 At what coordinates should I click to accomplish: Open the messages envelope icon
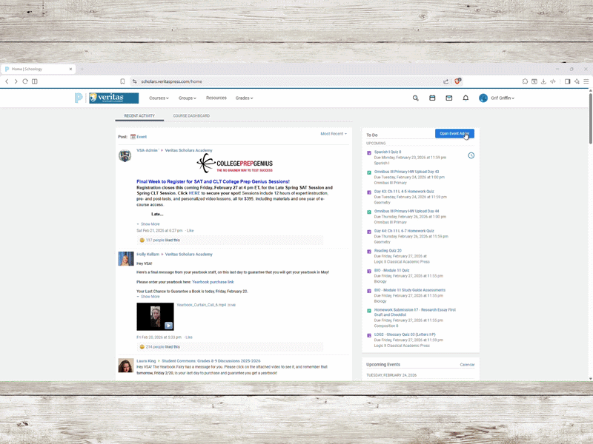click(448, 98)
